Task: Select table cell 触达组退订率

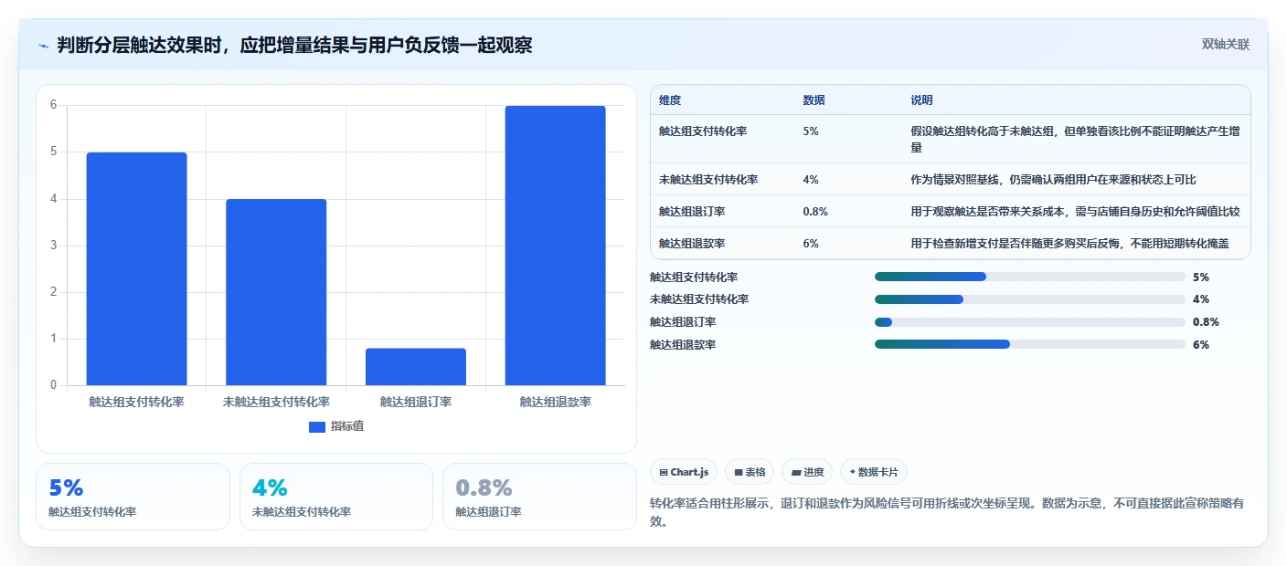Action: [x=692, y=212]
